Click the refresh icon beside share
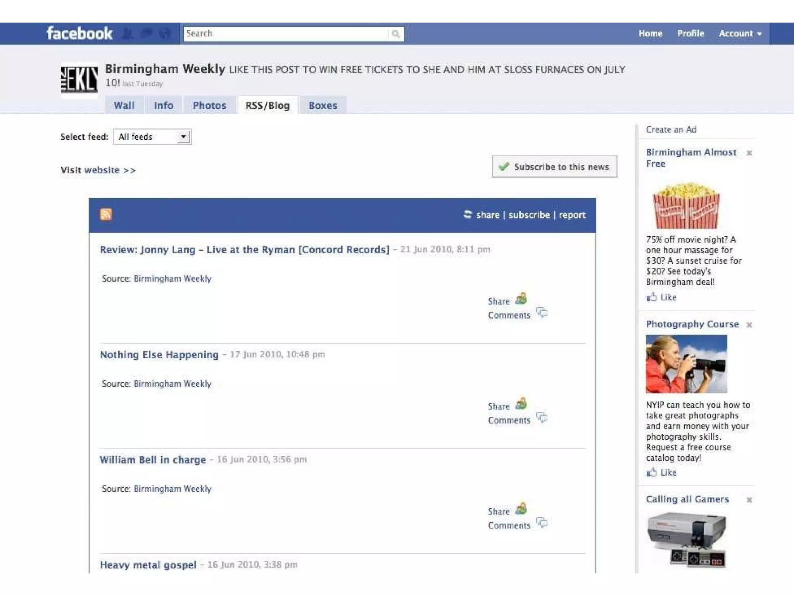This screenshot has width=794, height=596. [x=468, y=214]
